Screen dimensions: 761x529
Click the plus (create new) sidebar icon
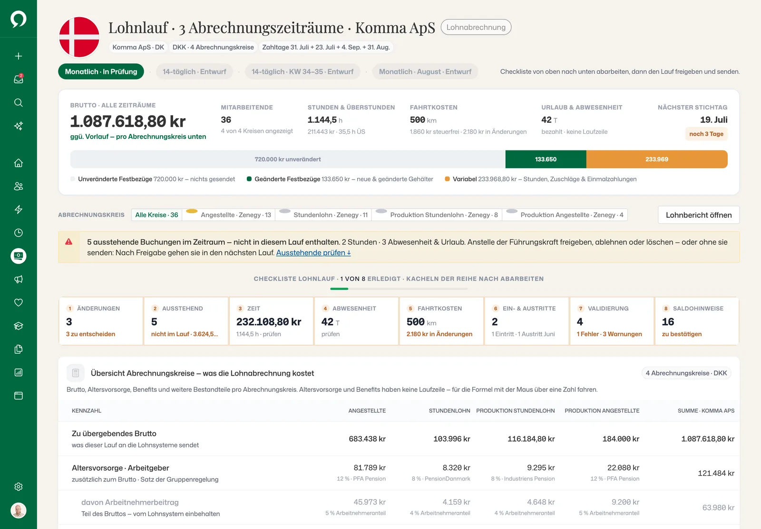(x=19, y=56)
